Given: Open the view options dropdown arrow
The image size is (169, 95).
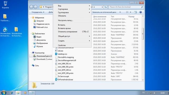Looking at the screenshot, I should tap(130, 12).
